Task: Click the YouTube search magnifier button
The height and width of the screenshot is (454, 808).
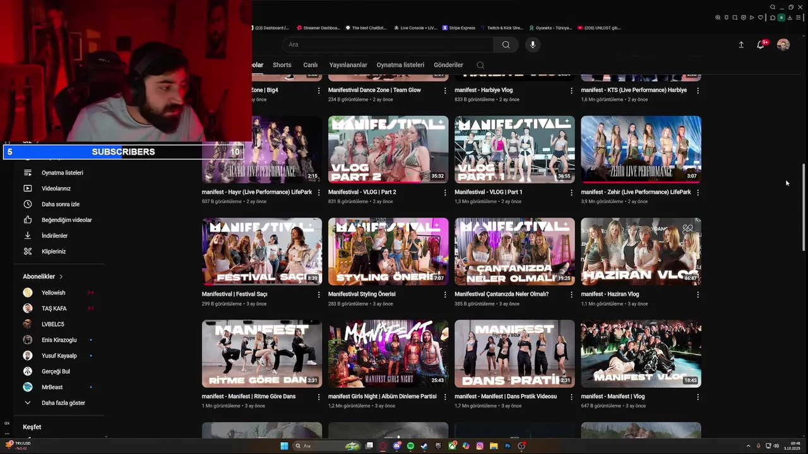Action: pyautogui.click(x=506, y=45)
